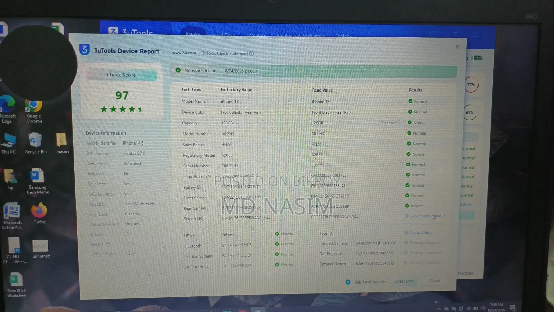Click the Bluetooth address value

(237, 245)
